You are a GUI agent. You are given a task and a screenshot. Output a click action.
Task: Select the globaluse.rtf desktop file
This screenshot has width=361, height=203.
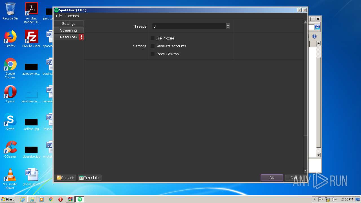(x=31, y=177)
